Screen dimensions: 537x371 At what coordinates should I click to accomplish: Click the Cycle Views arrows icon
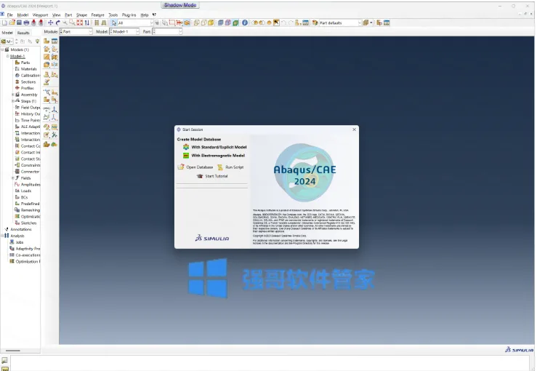point(87,23)
